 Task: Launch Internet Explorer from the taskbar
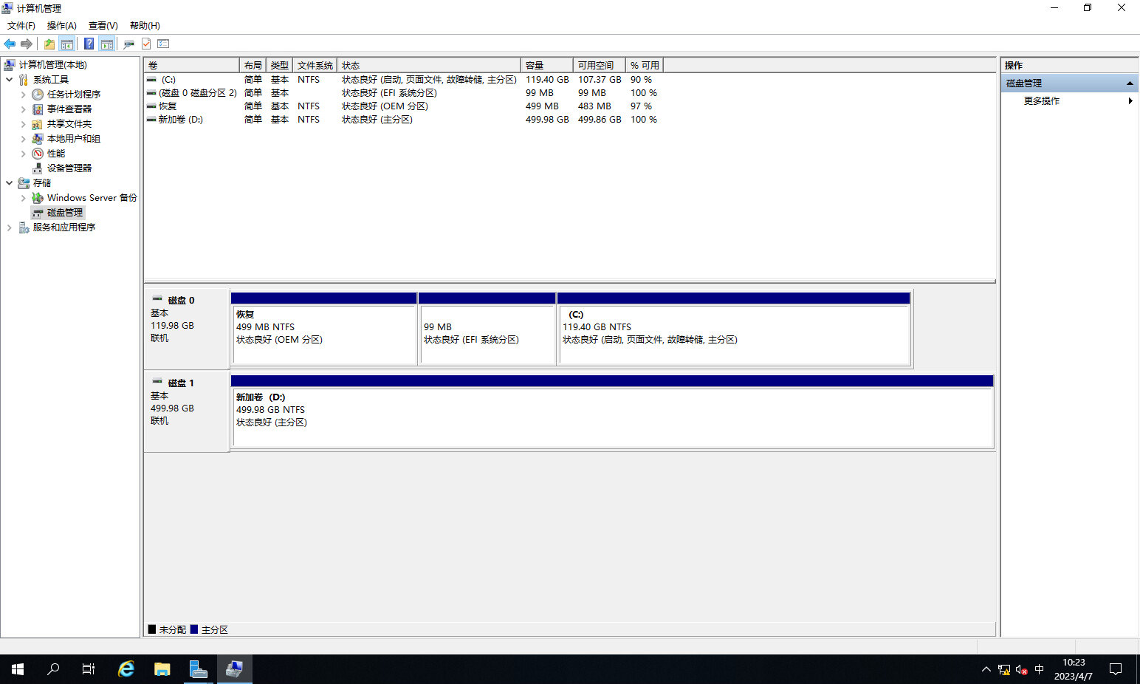click(126, 669)
